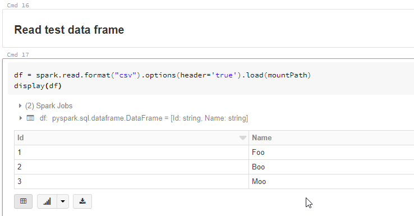
Task: Expand the (2) Spark Jobs section
Action: point(20,106)
